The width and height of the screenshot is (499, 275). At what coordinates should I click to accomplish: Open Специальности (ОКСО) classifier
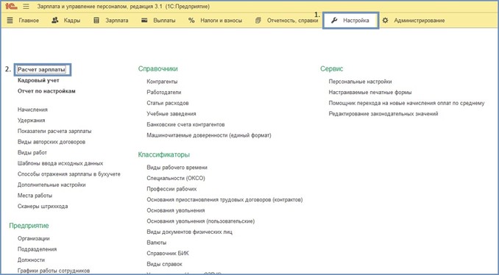coord(176,179)
